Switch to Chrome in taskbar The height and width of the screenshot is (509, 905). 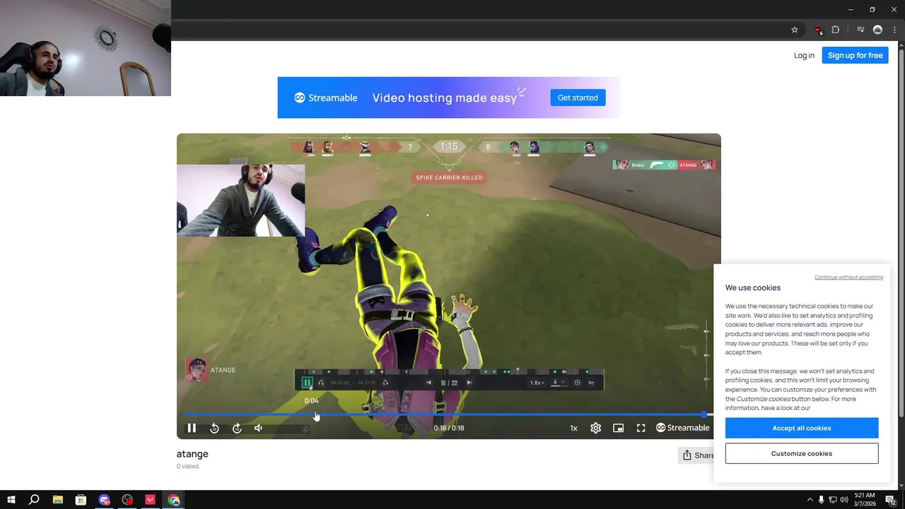tap(174, 500)
